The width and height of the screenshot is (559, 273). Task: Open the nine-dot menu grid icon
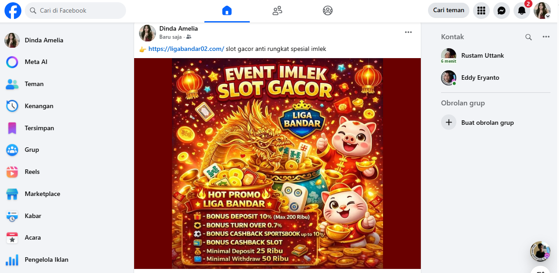[x=481, y=10]
